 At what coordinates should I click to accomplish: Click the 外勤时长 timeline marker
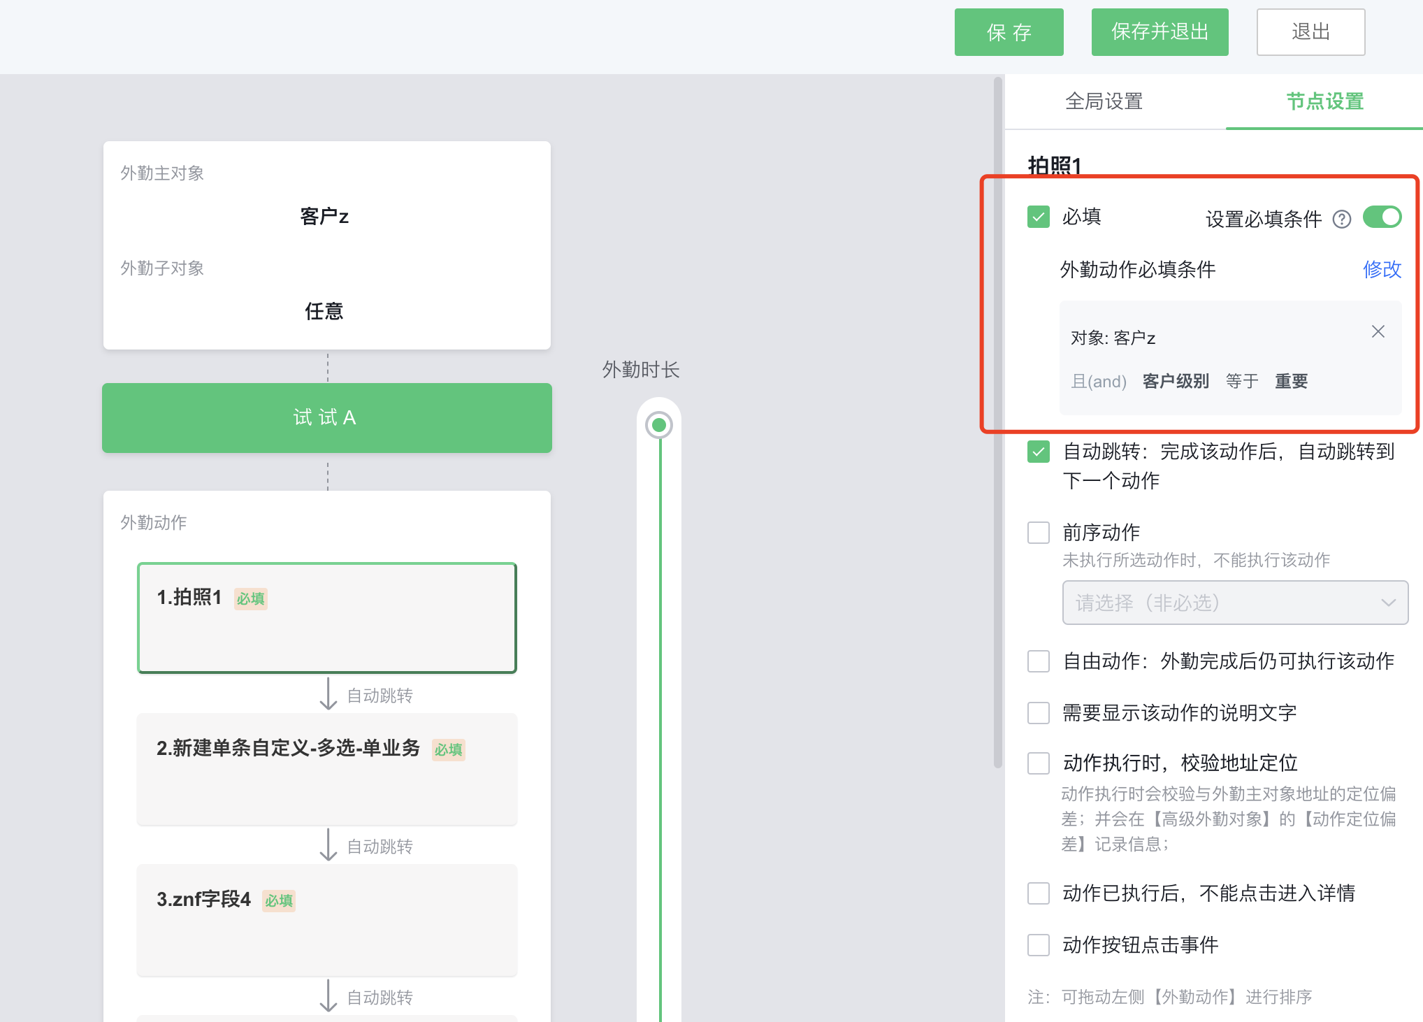pyautogui.click(x=658, y=424)
